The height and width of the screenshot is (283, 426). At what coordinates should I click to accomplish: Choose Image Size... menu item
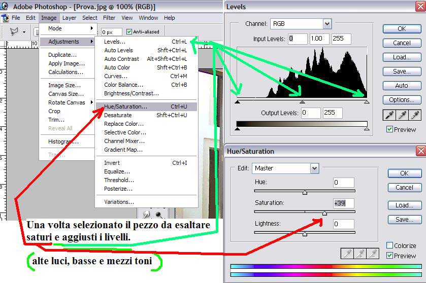67,85
